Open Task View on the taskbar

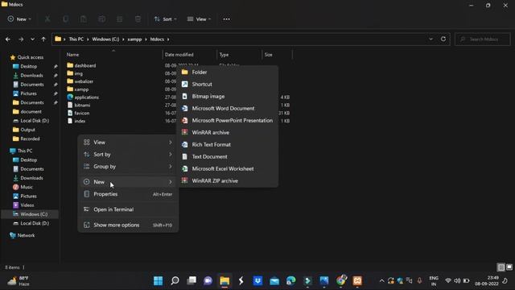click(x=192, y=280)
